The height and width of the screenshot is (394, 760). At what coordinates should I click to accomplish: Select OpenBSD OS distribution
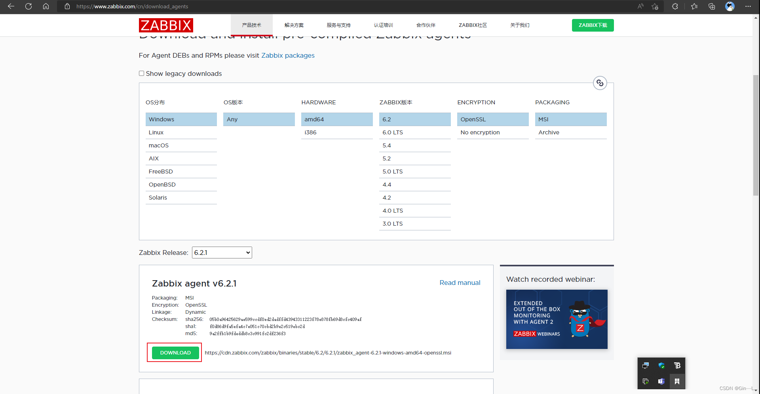(181, 185)
